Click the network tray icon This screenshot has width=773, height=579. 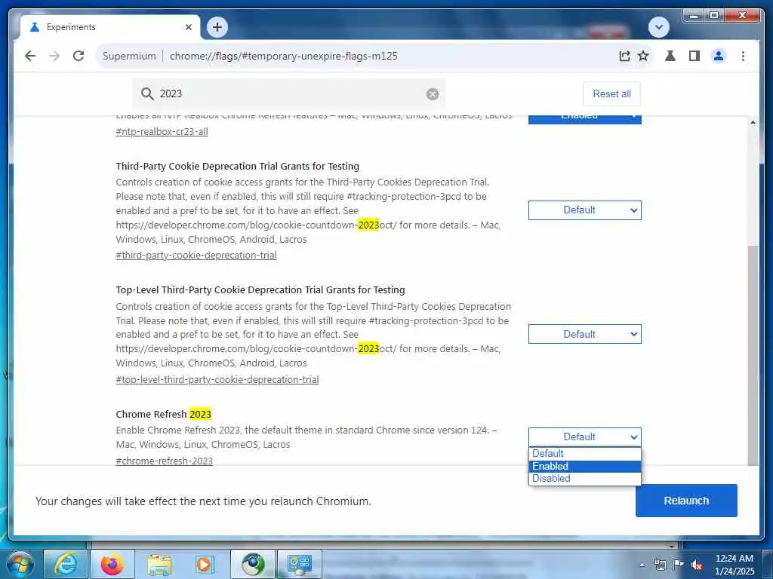660,565
